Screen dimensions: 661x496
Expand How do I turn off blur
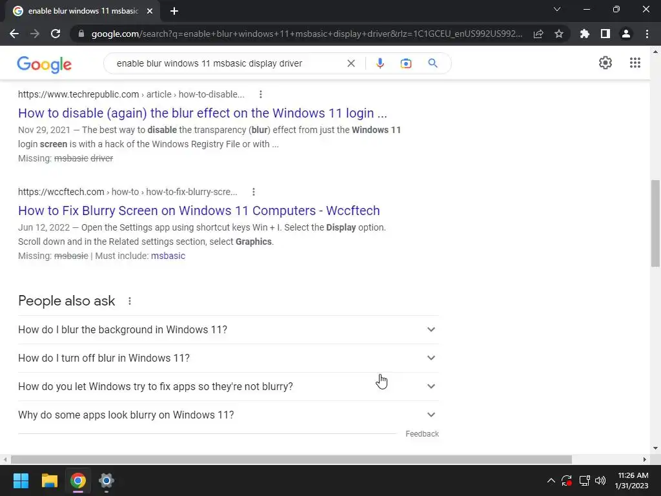point(228,358)
